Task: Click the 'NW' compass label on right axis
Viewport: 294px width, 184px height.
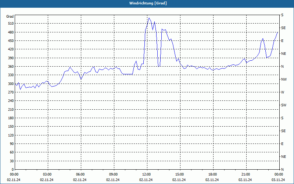Action: 284,79
